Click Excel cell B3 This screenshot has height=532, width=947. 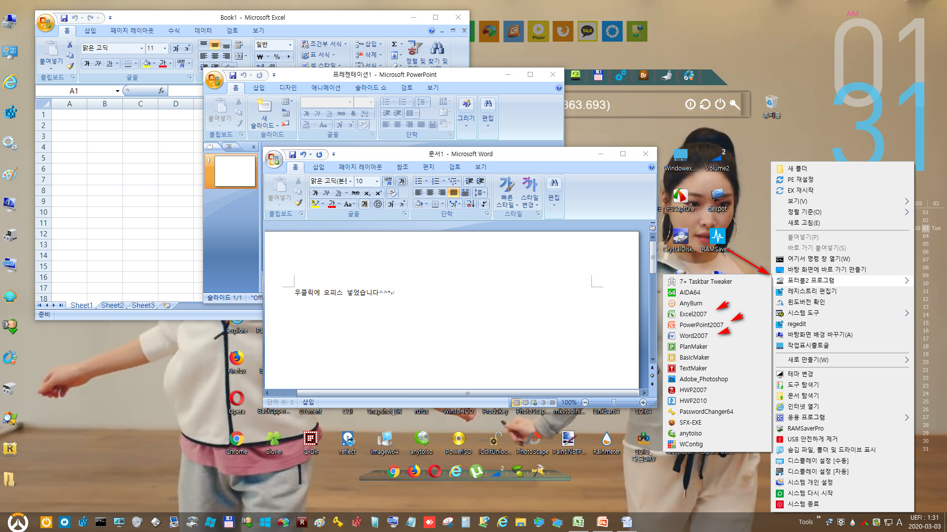click(x=105, y=136)
